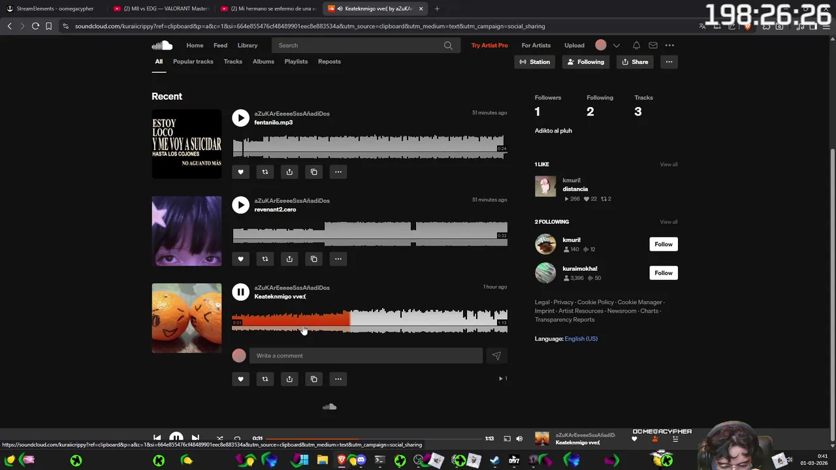This screenshot has width=836, height=470.
Task: Like the fentanilo.mp3 track
Action: point(240,172)
